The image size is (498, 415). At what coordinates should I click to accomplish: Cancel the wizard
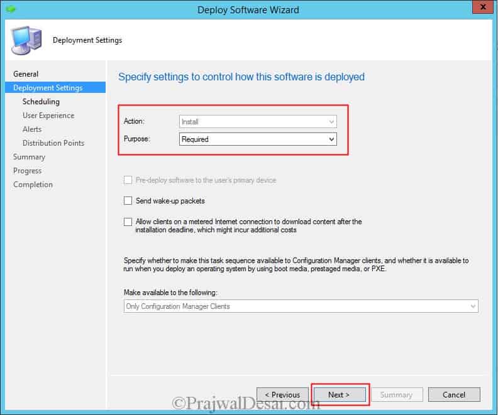(454, 395)
